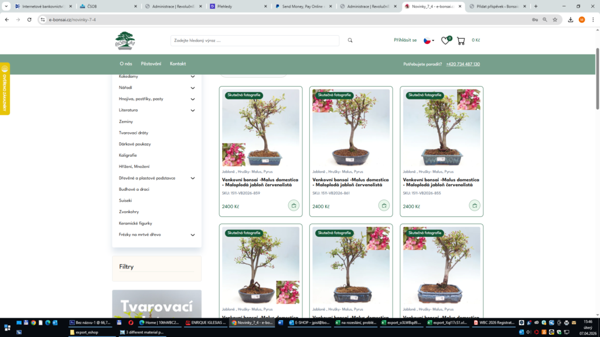Expand the Kokedamy category
This screenshot has height=337, width=600.
pyautogui.click(x=192, y=77)
